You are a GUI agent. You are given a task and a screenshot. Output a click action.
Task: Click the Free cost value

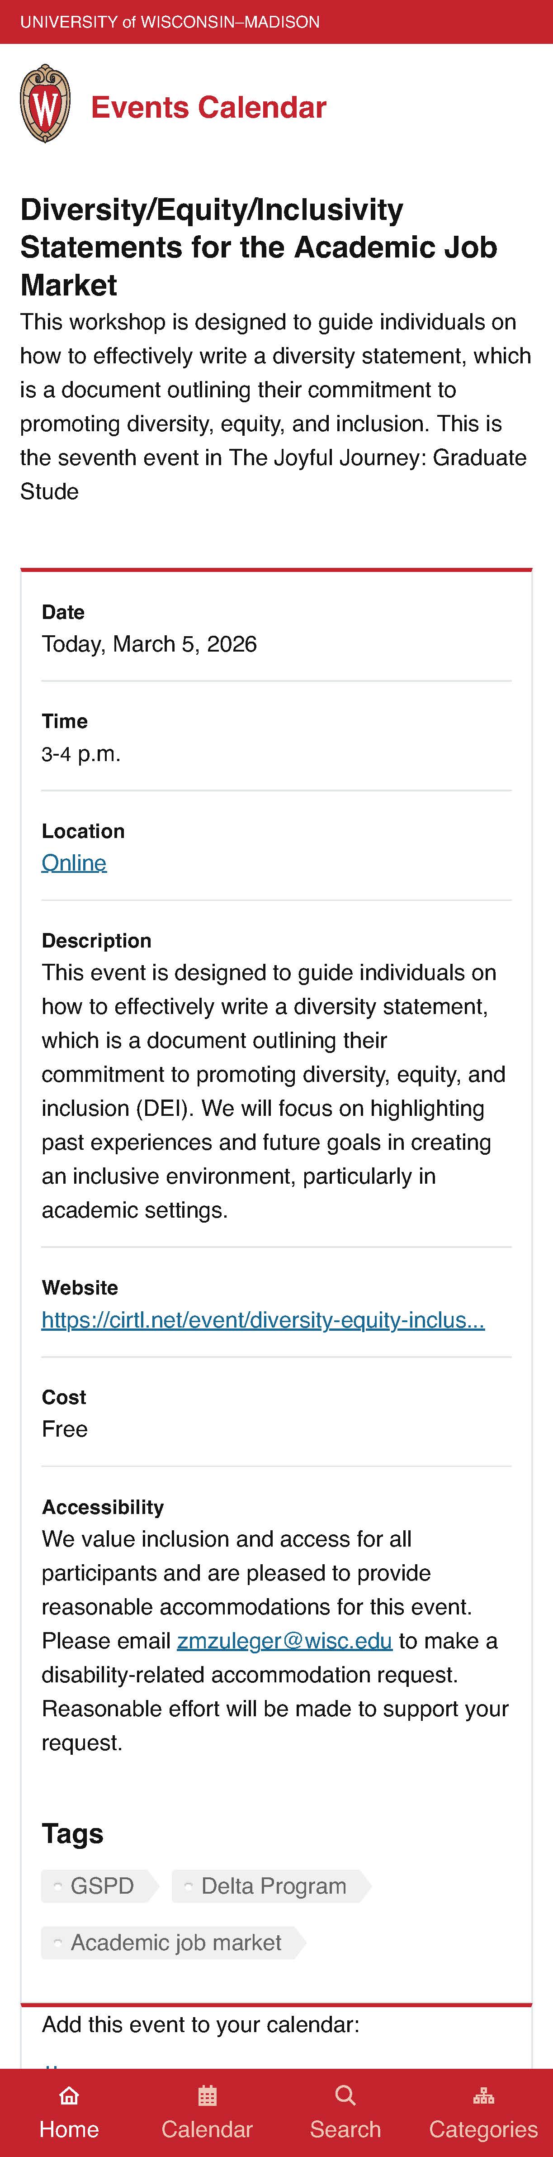coord(64,1428)
